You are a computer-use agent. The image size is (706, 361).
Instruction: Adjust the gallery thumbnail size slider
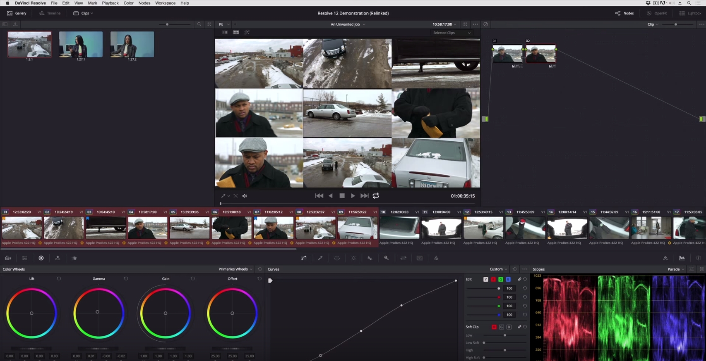(175, 24)
